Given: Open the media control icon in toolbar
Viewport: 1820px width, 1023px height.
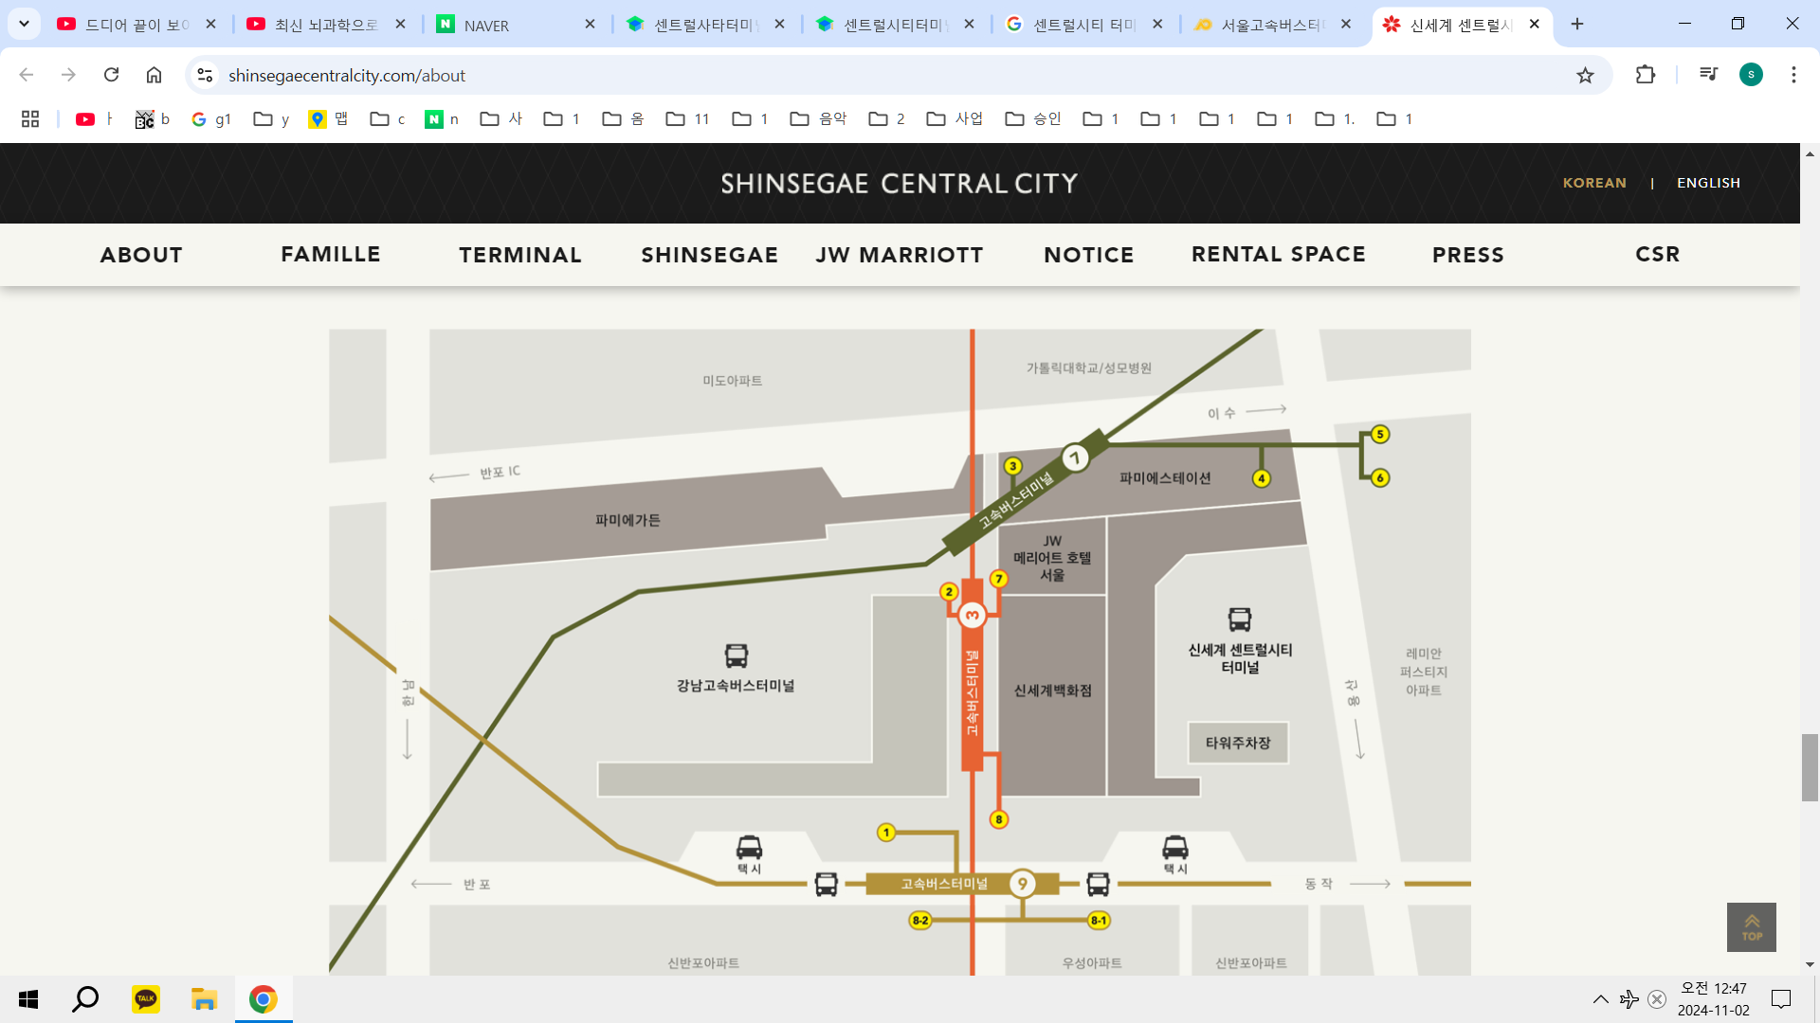Looking at the screenshot, I should point(1708,75).
